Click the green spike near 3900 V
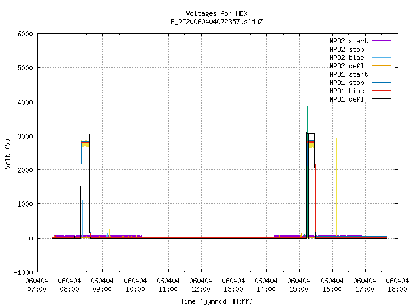Viewport: 410px width, 307px height. point(307,119)
